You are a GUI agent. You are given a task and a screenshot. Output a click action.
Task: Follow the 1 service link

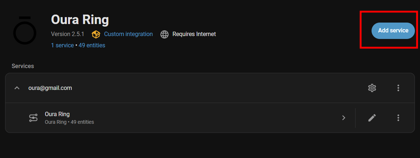[x=63, y=45]
